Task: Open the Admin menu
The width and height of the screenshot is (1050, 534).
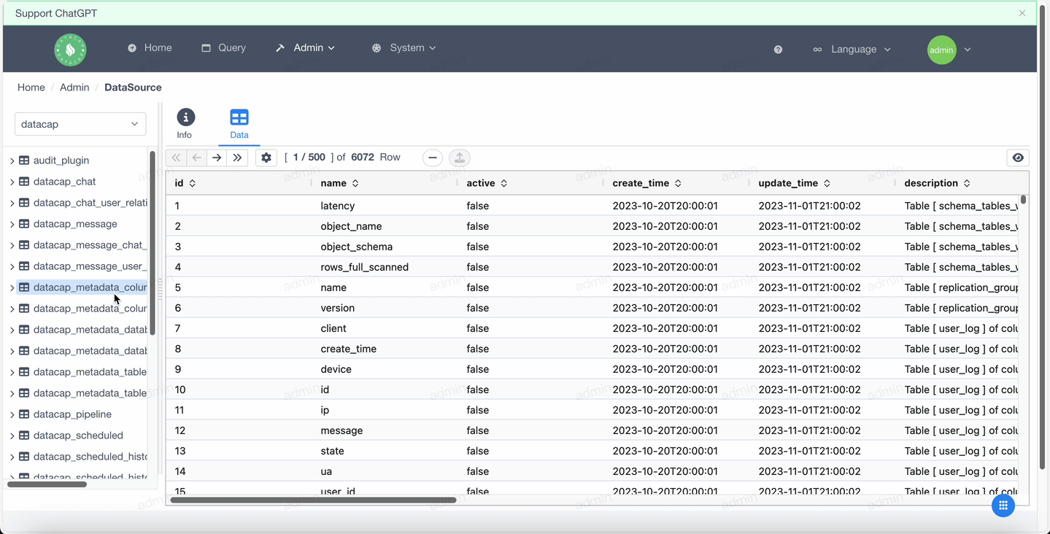Action: tap(306, 47)
